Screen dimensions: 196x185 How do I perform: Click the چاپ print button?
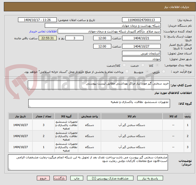77,178
